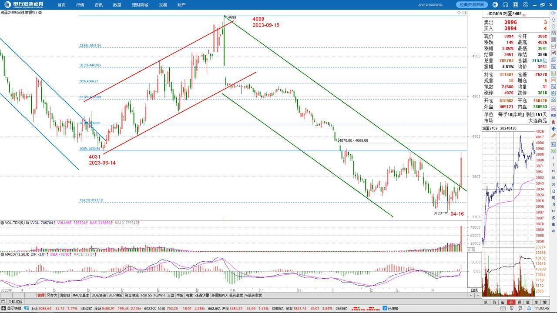Select the 30-minute period button

553,178
